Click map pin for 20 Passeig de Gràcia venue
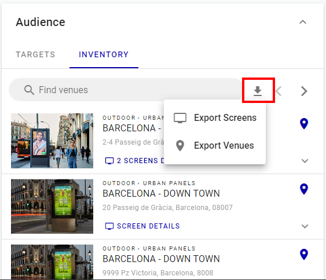The width and height of the screenshot is (326, 280). (x=304, y=189)
